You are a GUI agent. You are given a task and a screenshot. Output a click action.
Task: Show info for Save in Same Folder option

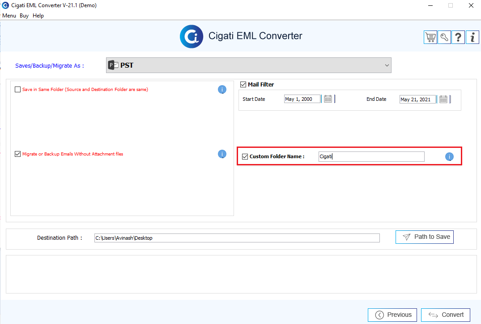pyautogui.click(x=222, y=89)
